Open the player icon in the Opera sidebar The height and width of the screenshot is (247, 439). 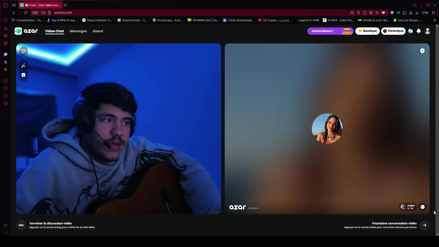coord(5,81)
